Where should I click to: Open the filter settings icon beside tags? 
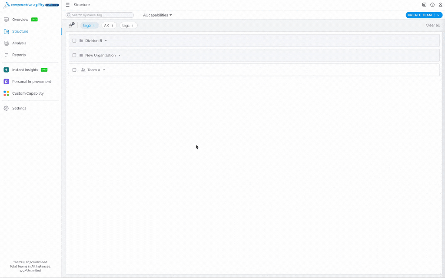72,25
